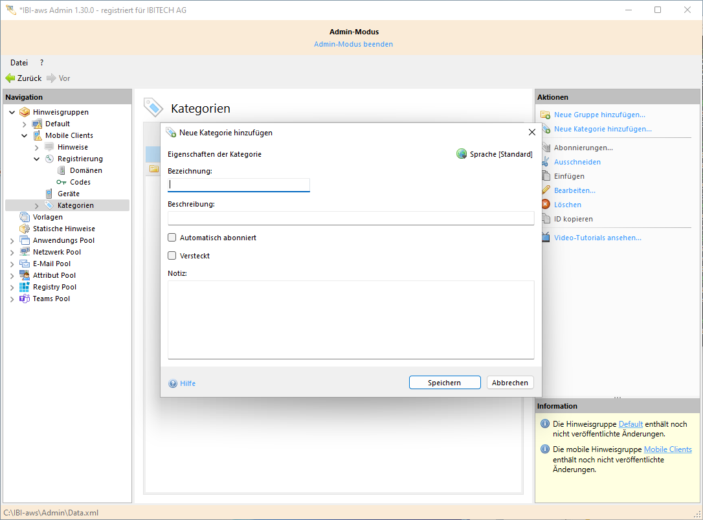Click the Registry Pool icon in tree
The width and height of the screenshot is (703, 520).
pyautogui.click(x=25, y=287)
